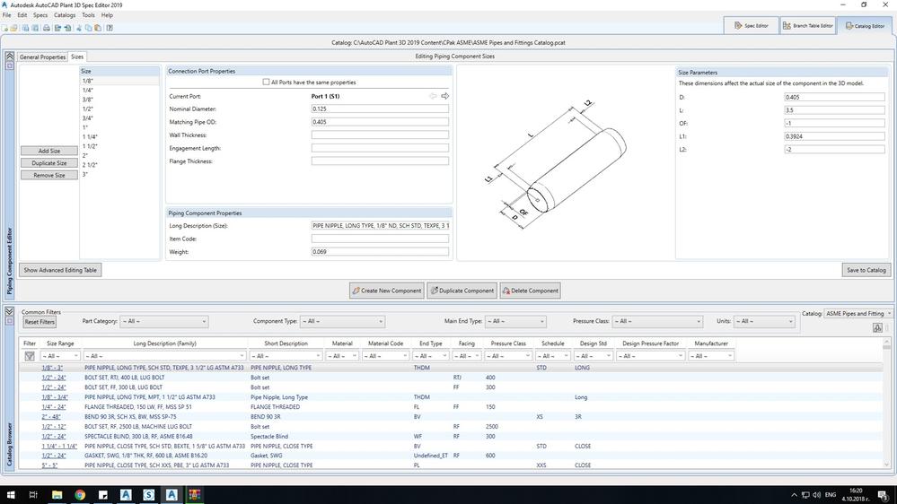Switch to Branch Table Editor tab
The image size is (897, 504).
808,26
